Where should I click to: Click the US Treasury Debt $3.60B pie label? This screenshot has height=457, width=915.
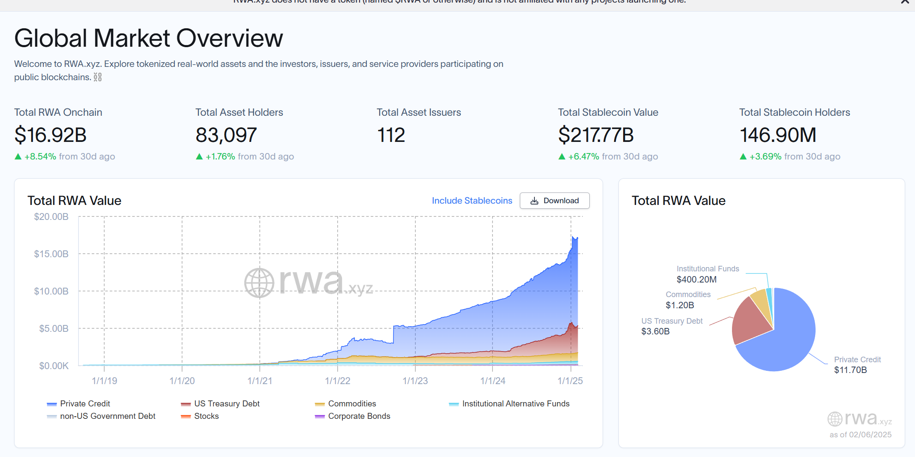pyautogui.click(x=672, y=326)
